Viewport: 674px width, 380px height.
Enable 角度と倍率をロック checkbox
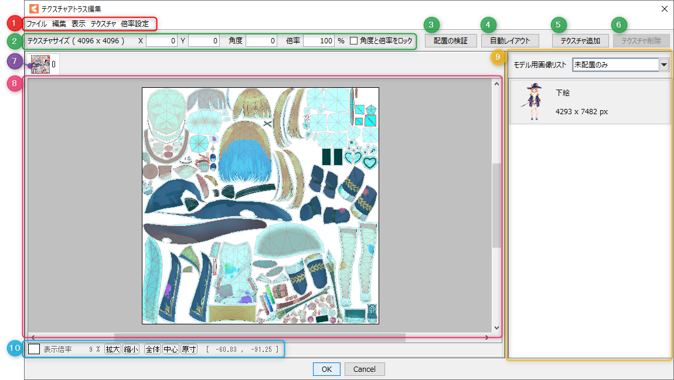tap(354, 41)
